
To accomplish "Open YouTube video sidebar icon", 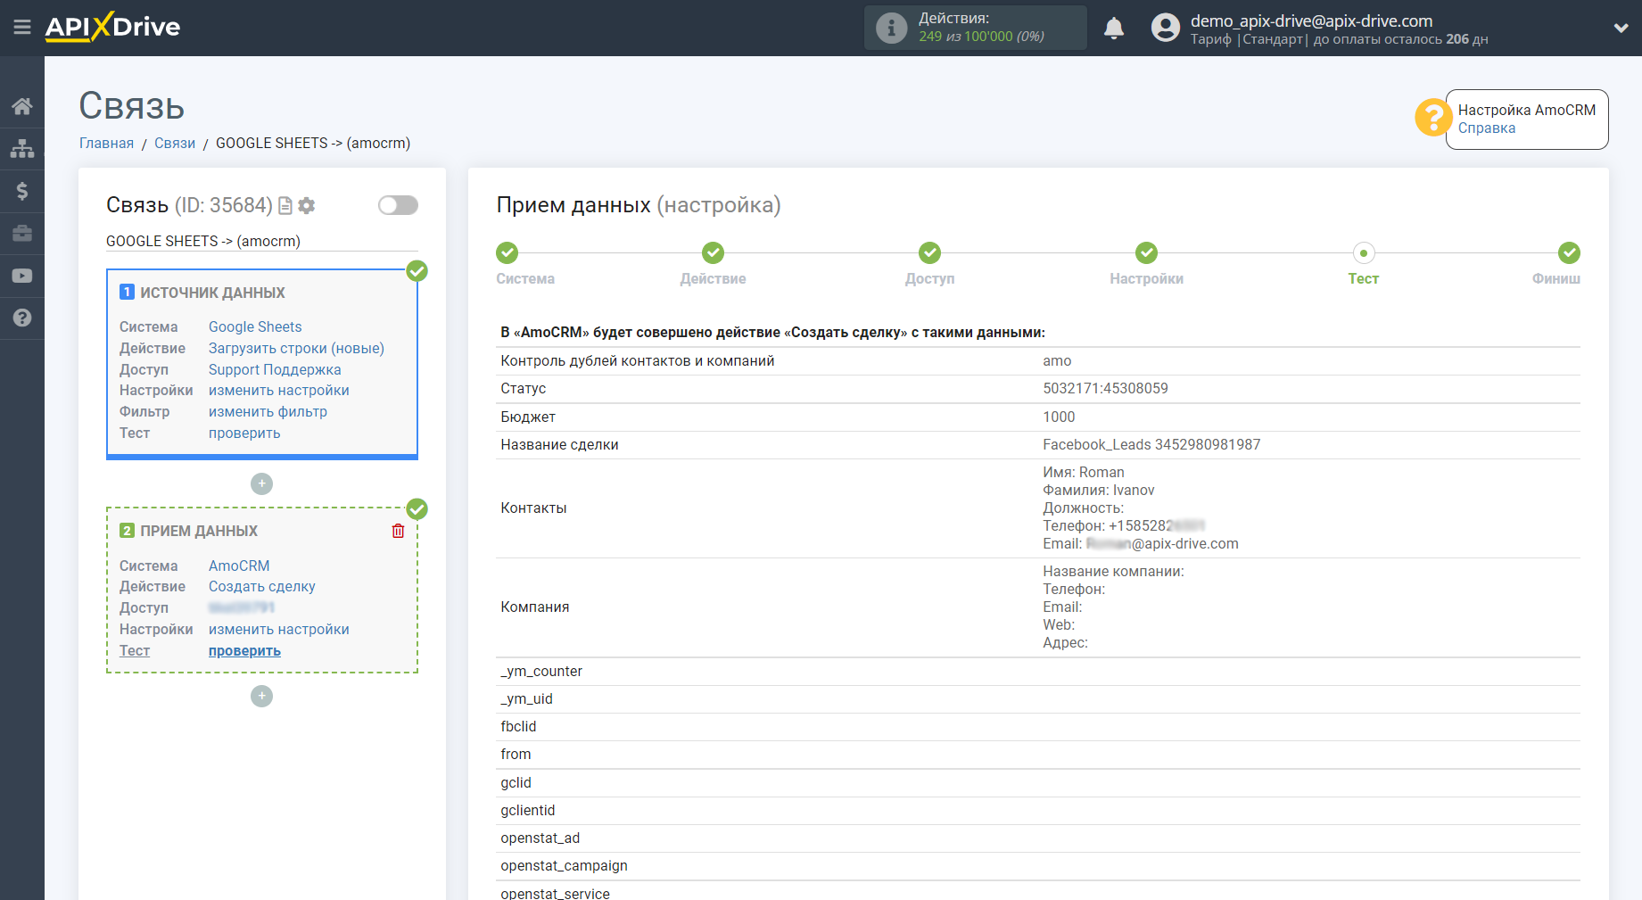I will pos(22,276).
